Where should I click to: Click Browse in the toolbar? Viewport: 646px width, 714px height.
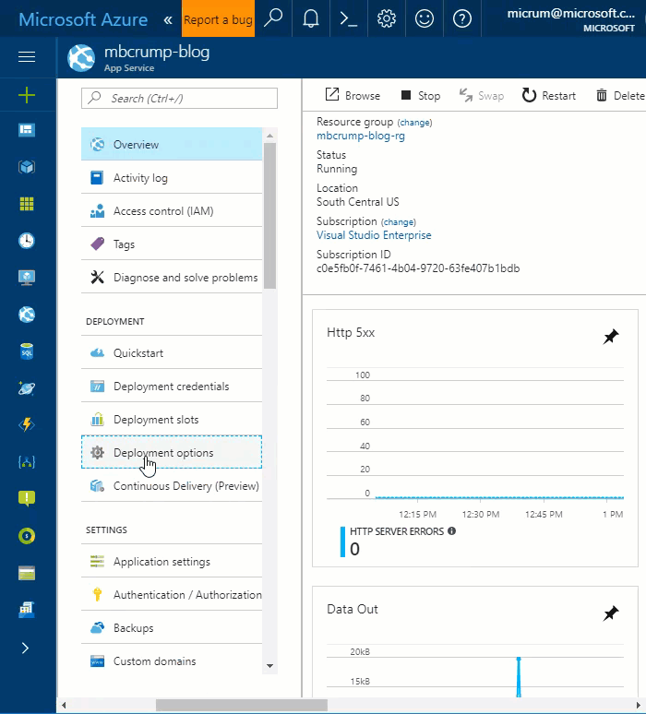click(x=353, y=96)
